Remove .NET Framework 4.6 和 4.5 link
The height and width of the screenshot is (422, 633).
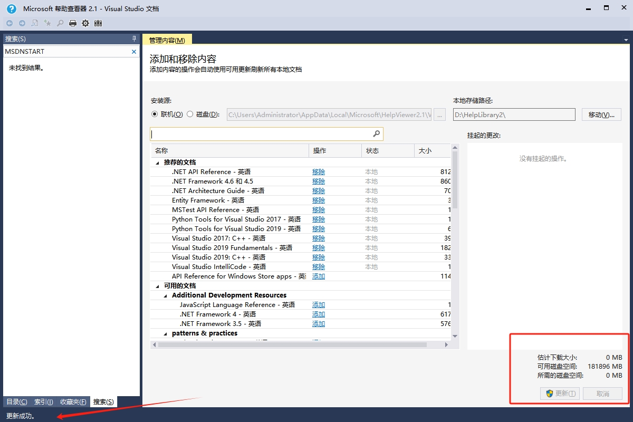coord(319,181)
